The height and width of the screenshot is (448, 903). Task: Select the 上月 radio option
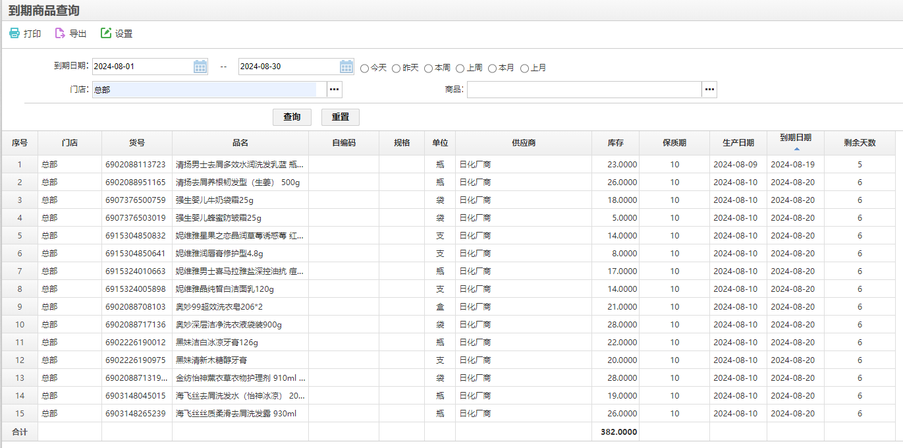click(x=525, y=68)
